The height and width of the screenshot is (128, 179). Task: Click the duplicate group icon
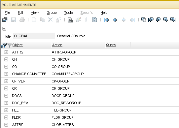143,20
